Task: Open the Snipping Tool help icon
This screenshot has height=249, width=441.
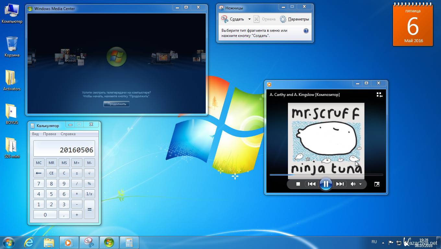Action: tap(306, 31)
